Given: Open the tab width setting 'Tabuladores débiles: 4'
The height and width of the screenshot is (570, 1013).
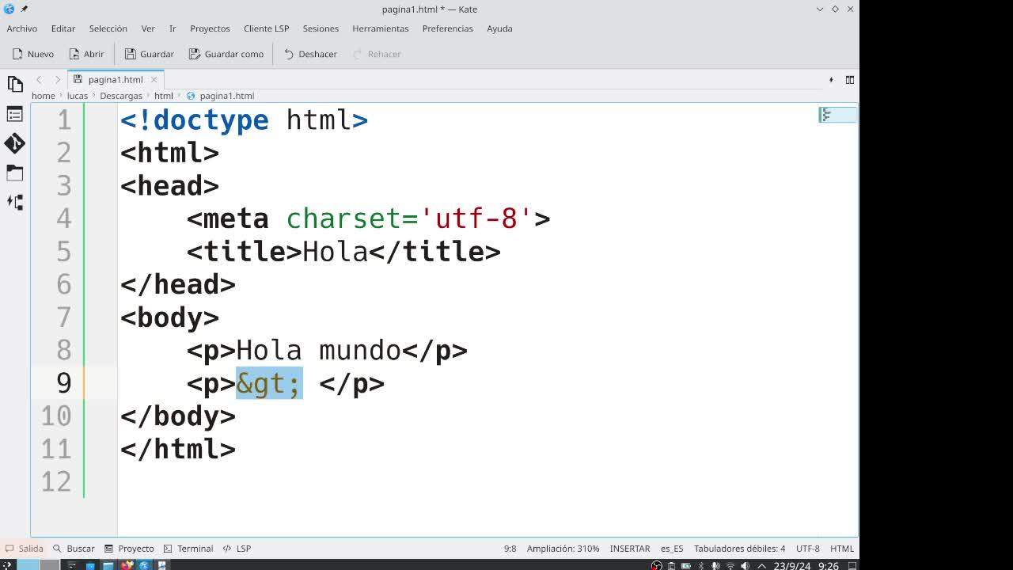Looking at the screenshot, I should pos(739,549).
